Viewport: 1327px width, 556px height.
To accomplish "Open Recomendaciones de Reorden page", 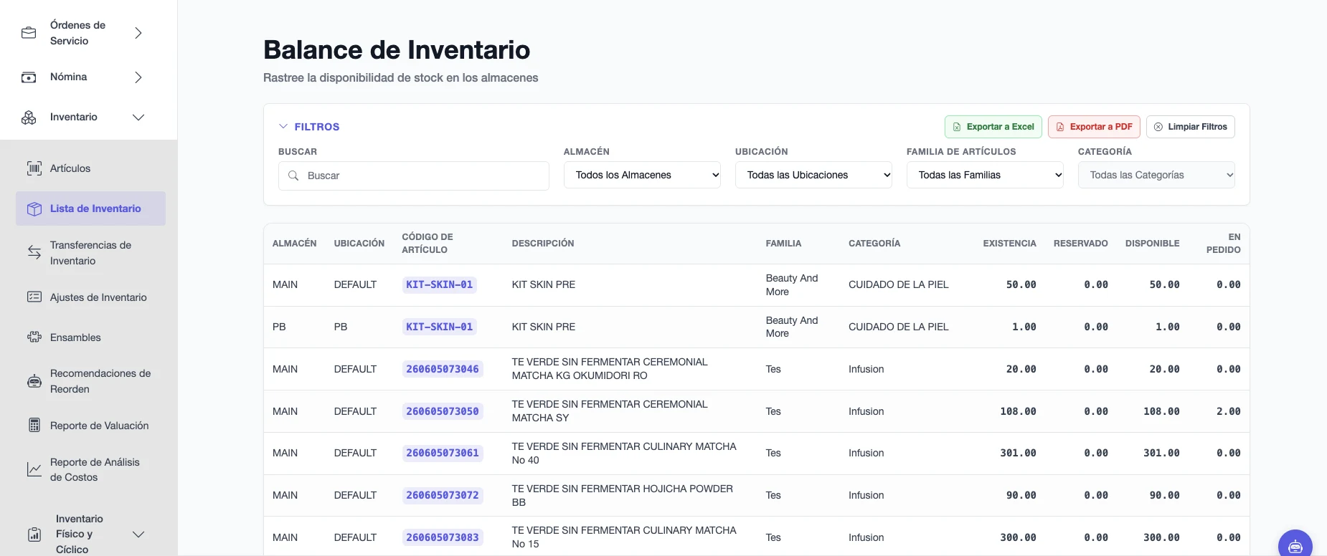I will 90,381.
